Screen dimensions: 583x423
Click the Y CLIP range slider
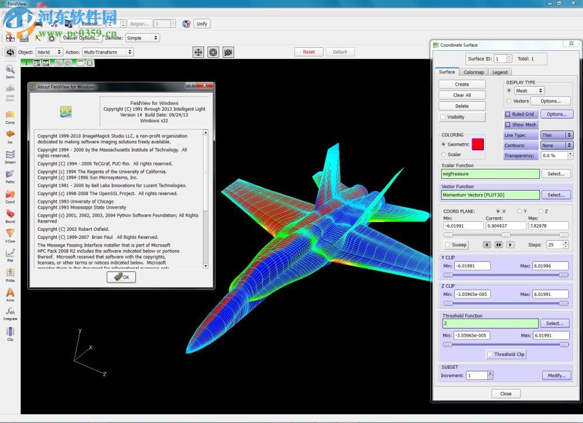point(505,275)
